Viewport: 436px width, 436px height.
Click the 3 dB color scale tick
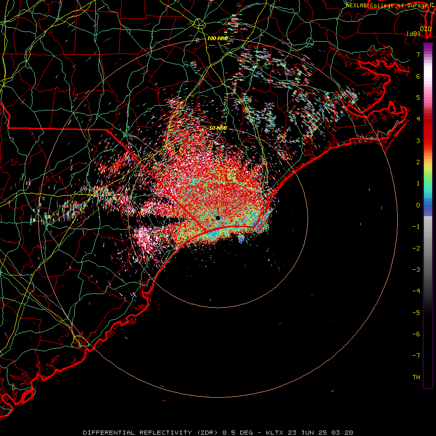coord(418,140)
